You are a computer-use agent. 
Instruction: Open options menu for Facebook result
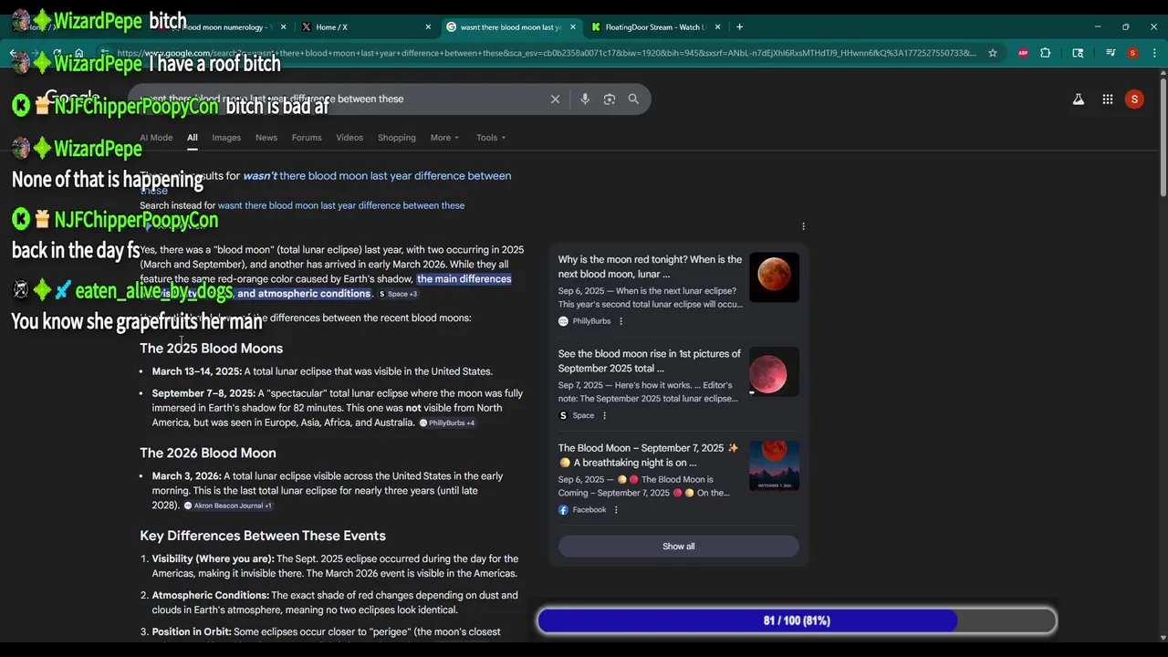click(616, 510)
